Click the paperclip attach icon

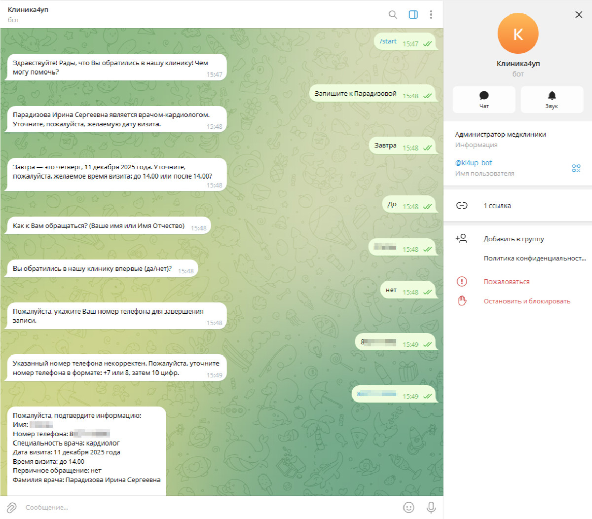[12, 507]
